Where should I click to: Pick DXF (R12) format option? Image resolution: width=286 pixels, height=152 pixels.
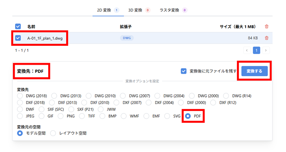[x=213, y=102]
